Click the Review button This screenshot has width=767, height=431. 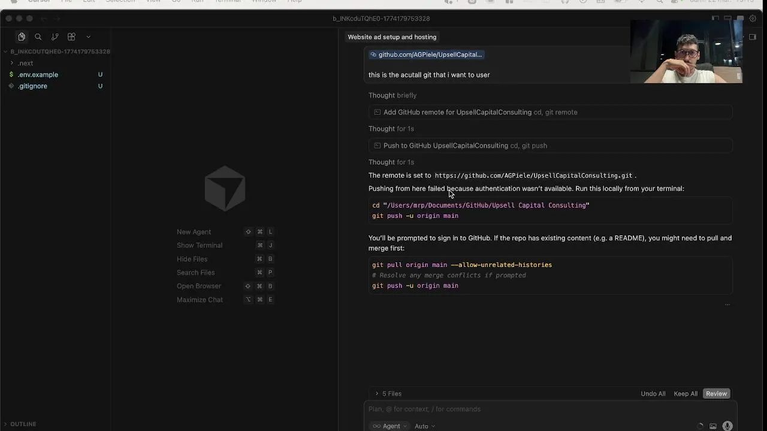[x=716, y=394]
